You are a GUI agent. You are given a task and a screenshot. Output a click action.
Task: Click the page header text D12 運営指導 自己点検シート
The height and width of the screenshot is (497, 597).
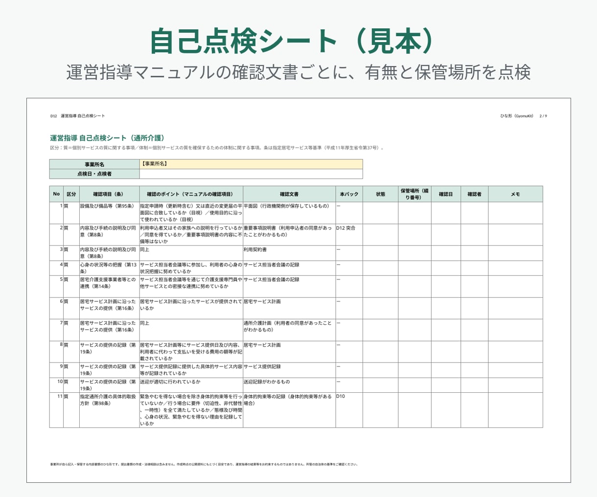click(77, 116)
